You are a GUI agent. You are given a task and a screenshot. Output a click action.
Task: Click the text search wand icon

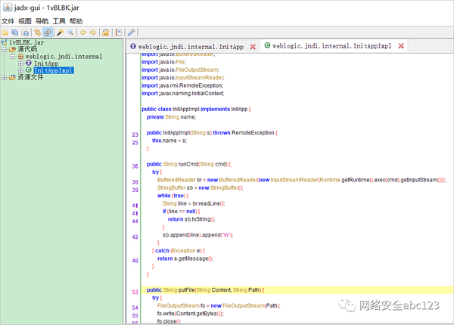coord(60,33)
